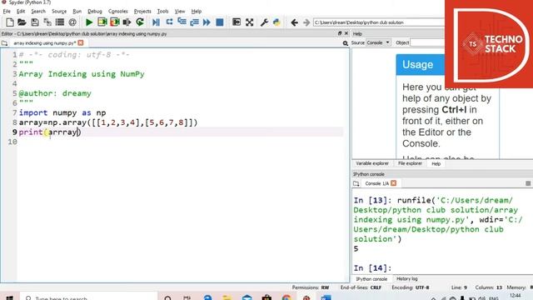Create a new file from toolbar

pyautogui.click(x=10, y=22)
